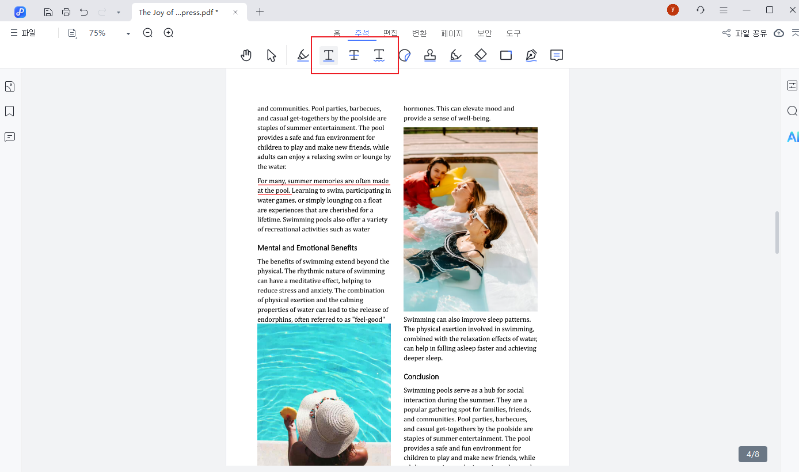Zoom out with minus magnifier

(x=148, y=33)
